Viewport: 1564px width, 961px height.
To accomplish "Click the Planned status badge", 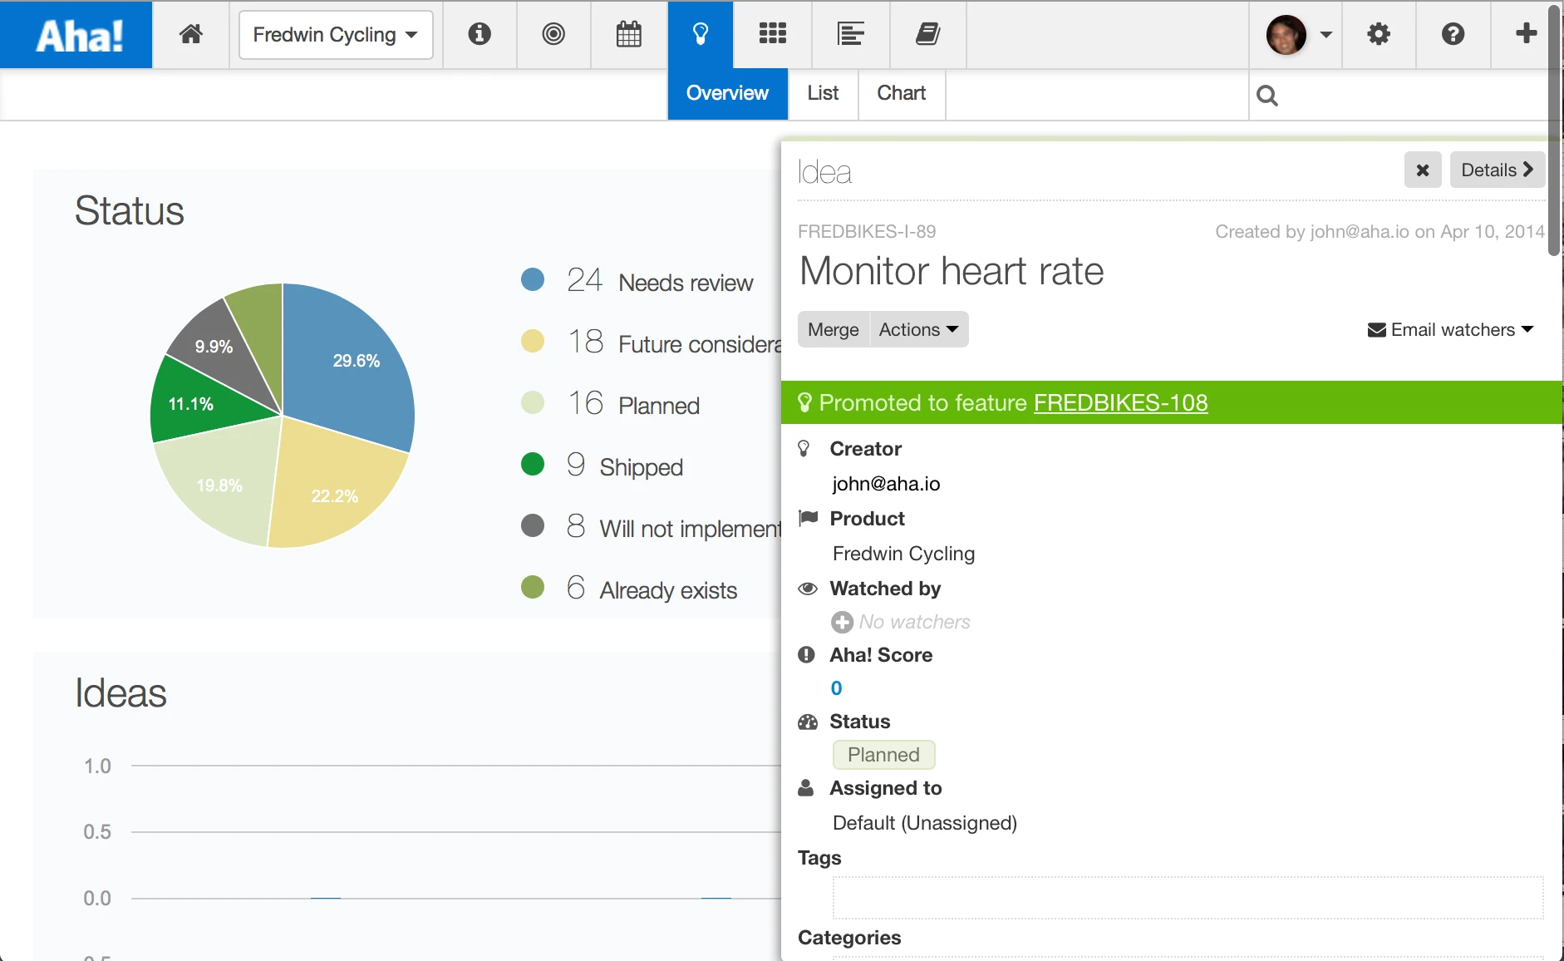I will pyautogui.click(x=883, y=755).
